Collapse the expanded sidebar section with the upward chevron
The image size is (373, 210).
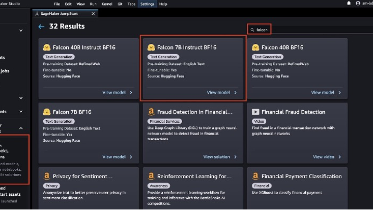click(21, 128)
